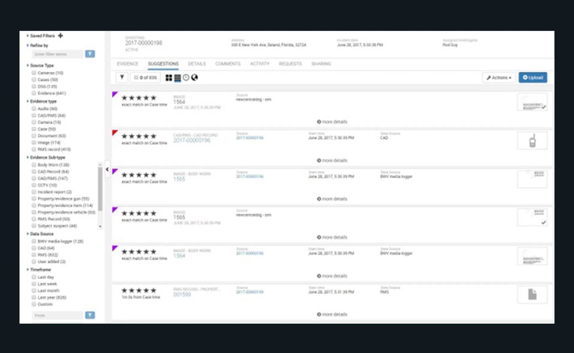Check the Cameras source type checkbox
The height and width of the screenshot is (353, 574).
(34, 73)
